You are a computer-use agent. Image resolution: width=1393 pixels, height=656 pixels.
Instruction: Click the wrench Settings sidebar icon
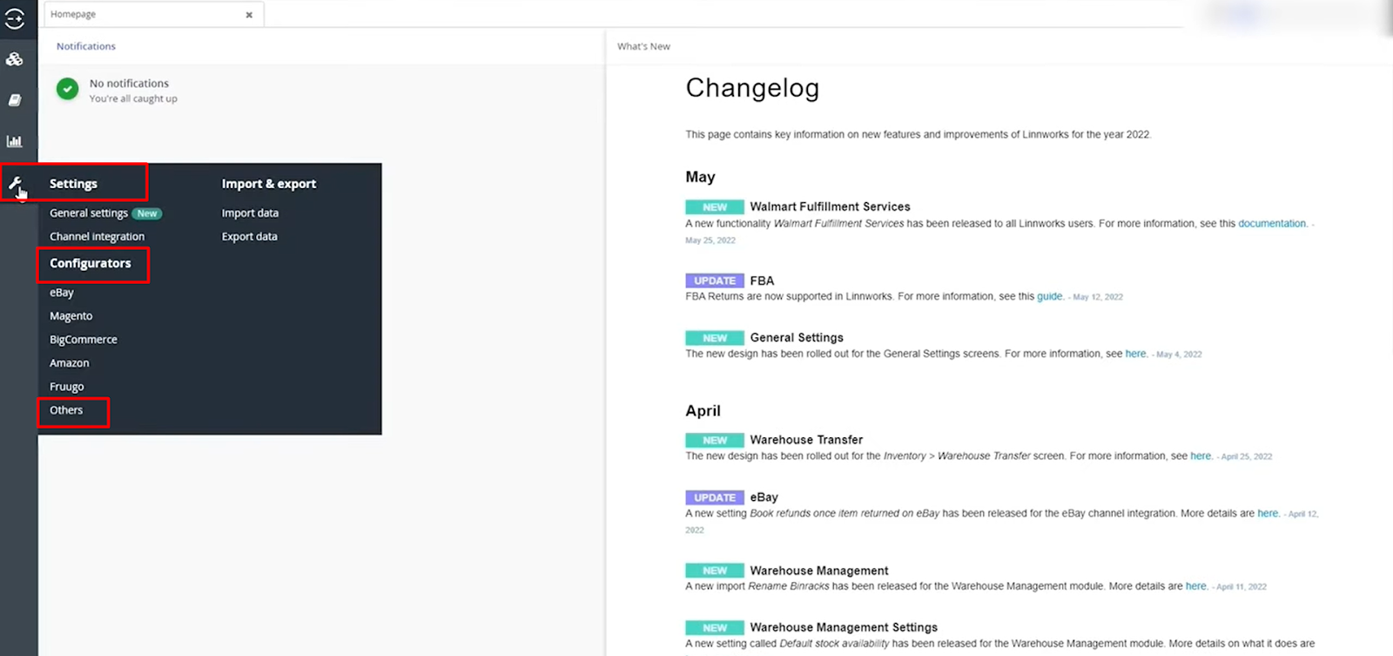pos(15,184)
